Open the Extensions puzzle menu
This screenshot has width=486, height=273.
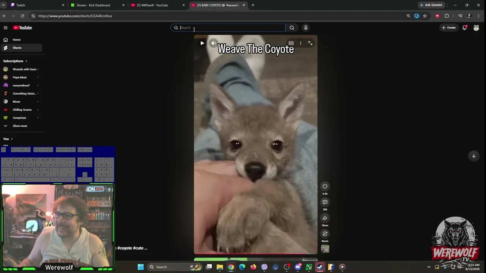(x=447, y=16)
